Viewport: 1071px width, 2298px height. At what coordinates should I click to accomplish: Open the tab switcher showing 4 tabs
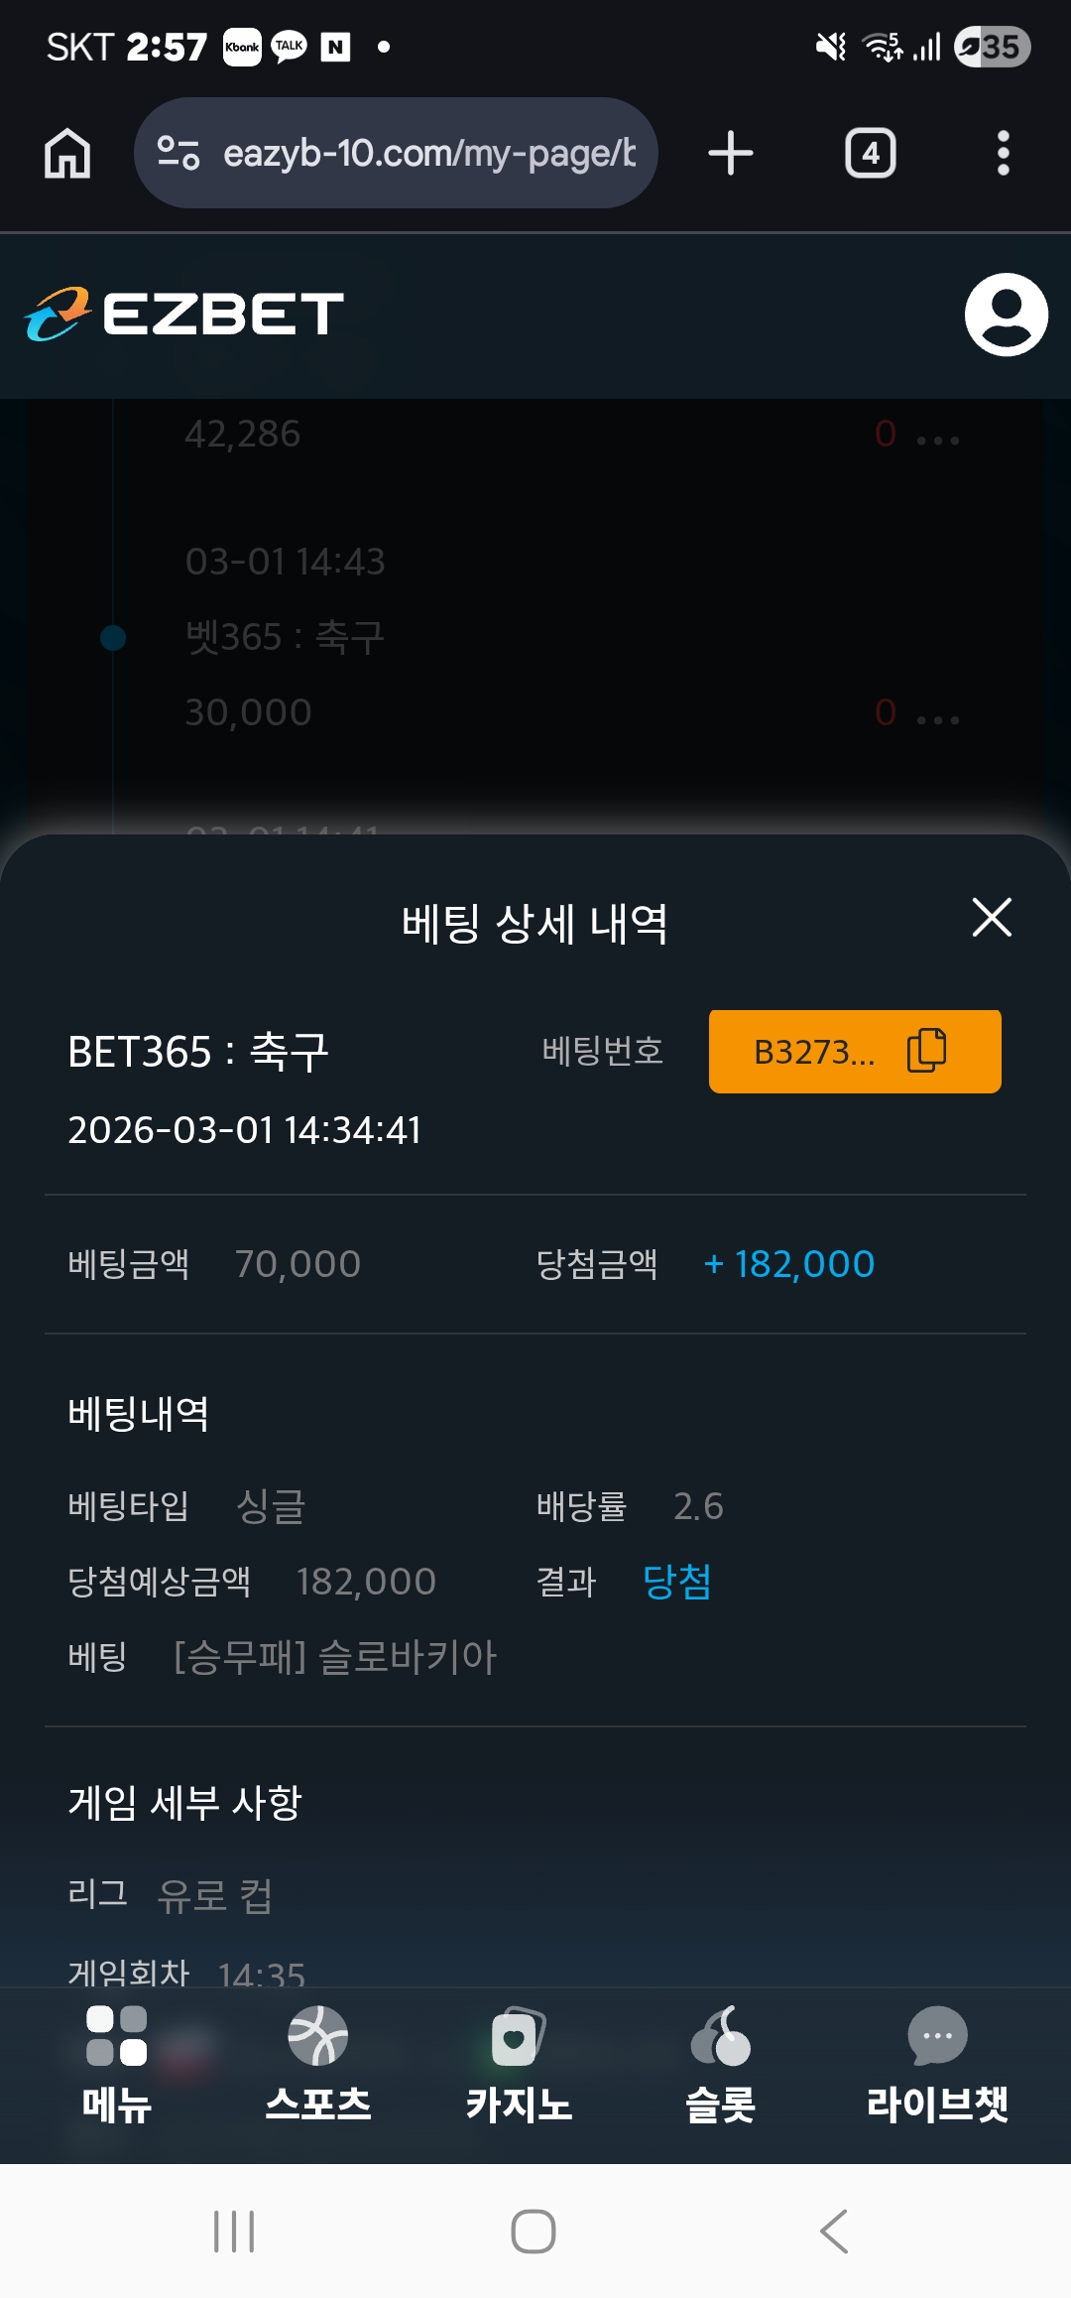[870, 154]
